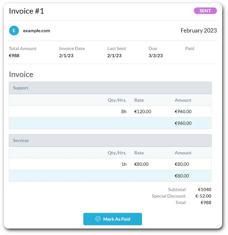Click the Special Discount amount €-52.00

[x=203, y=196]
